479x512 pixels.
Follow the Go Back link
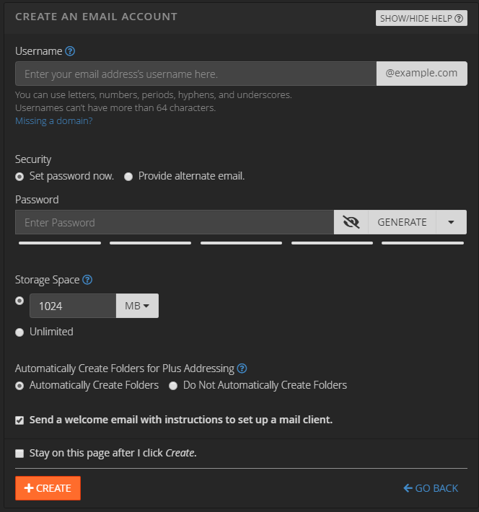(x=431, y=488)
